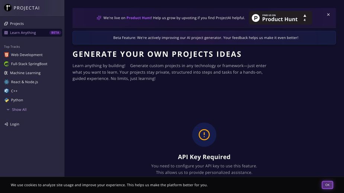Image resolution: width=344 pixels, height=193 pixels.
Task: Click the Find us on Product Hunt badge
Action: coord(280,18)
